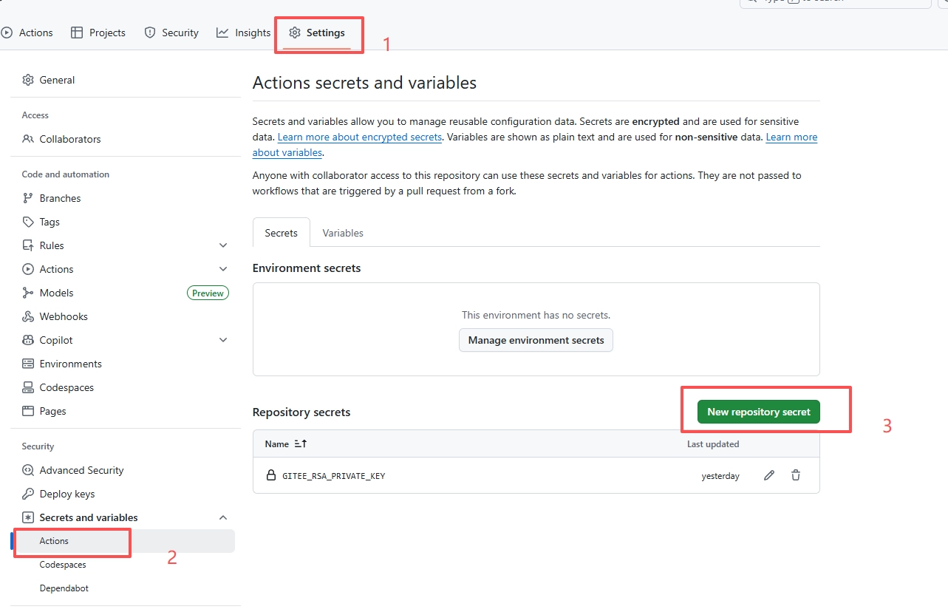Open Webhooks settings in sidebar
Screen dimensions: 948x612
click(64, 316)
